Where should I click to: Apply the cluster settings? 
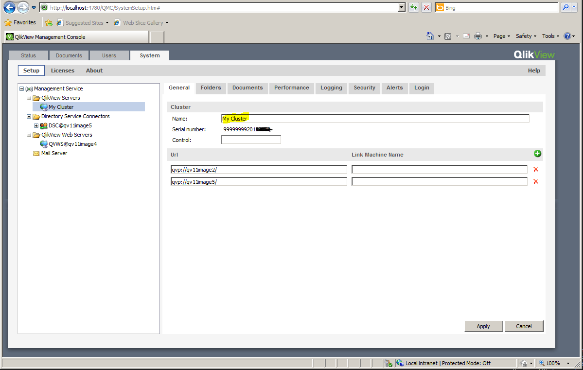(x=483, y=326)
